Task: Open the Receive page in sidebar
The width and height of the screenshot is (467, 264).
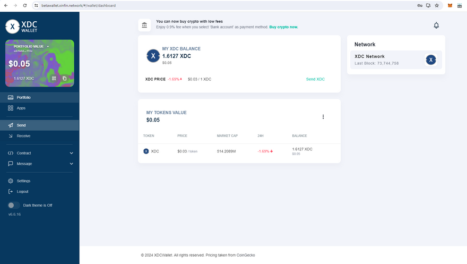Action: [x=23, y=136]
